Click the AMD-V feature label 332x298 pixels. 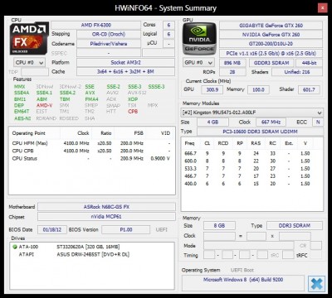pyautogui.click(x=44, y=105)
